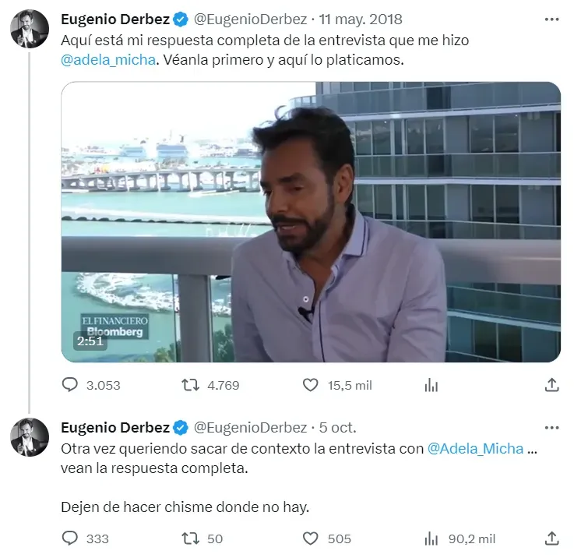Reply to the 5 oct. tweet

point(70,539)
